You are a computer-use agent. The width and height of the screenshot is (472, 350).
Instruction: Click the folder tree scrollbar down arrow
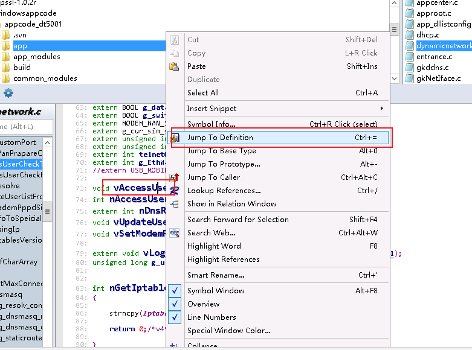[x=394, y=78]
